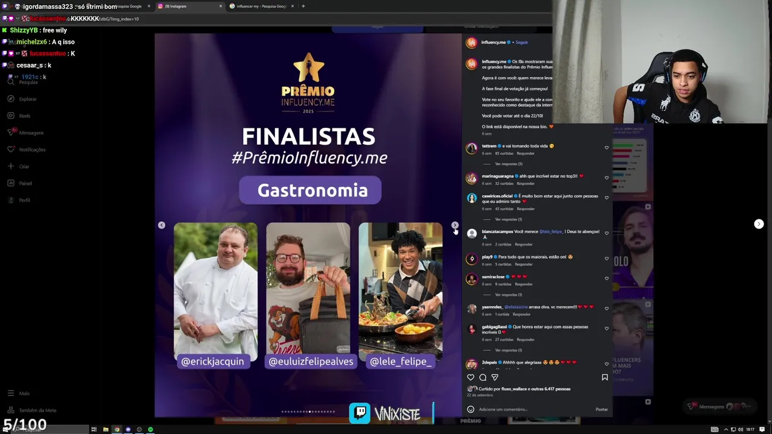772x434 pixels.
Task: Expand tettrem's replies "Ver respostas (5)"
Action: point(508,164)
